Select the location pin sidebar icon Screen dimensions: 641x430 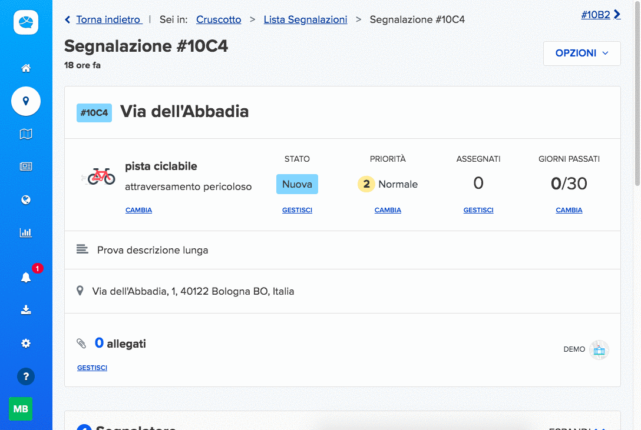tap(26, 101)
